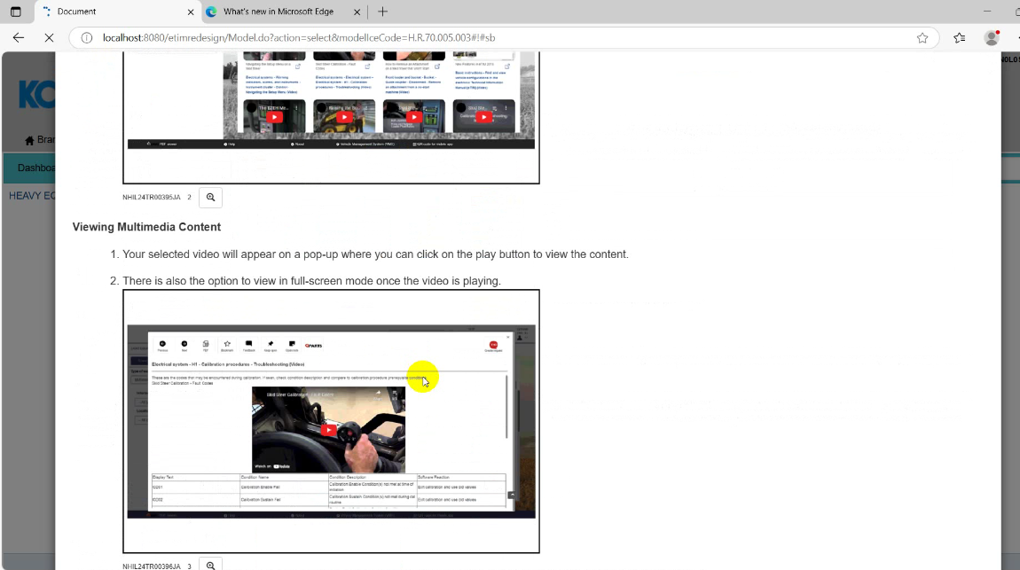Open a new browser tab
Viewport: 1020px width, 570px height.
tap(382, 12)
